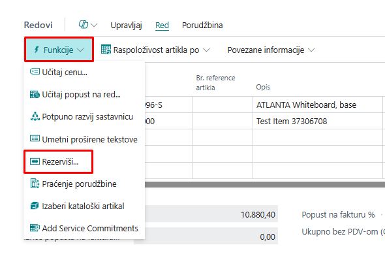Click the Popust na fakturu % label
The image size is (385, 262).
[x=338, y=214]
